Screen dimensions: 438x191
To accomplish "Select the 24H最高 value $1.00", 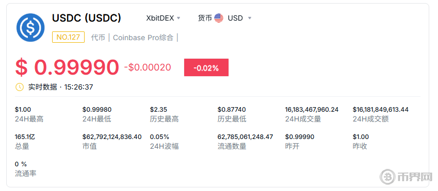I will pyautogui.click(x=23, y=110).
